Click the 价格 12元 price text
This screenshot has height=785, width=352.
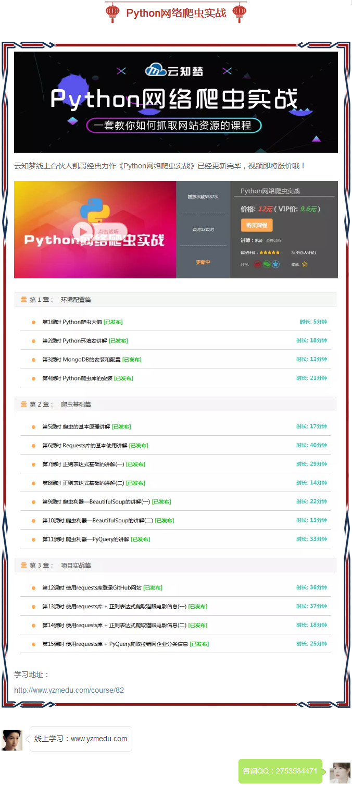tap(256, 209)
